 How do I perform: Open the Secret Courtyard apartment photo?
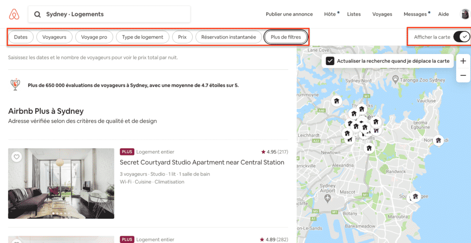click(61, 183)
